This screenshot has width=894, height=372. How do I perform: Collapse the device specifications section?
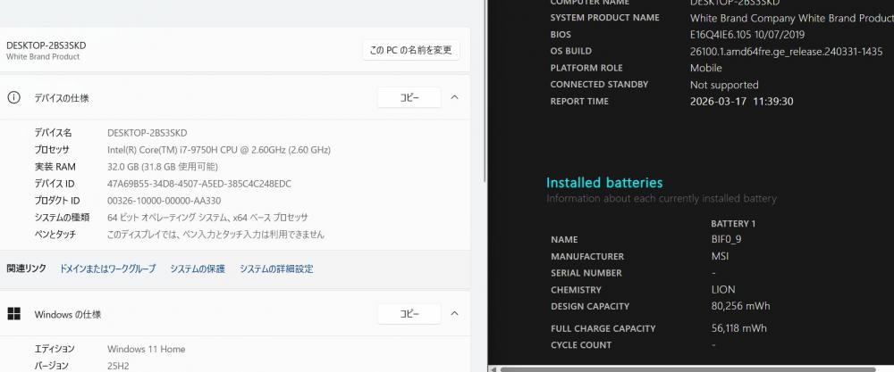click(454, 97)
